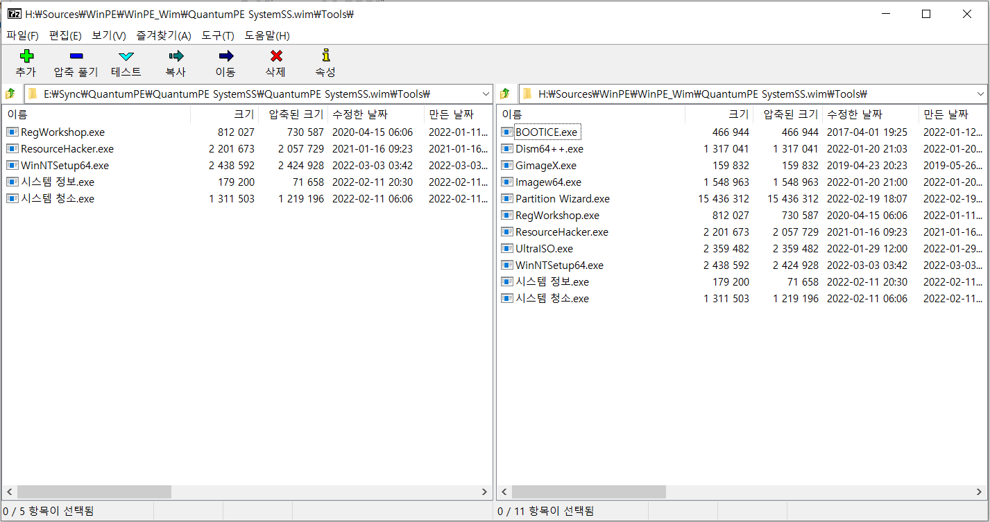Select 시스템 청소.exe icon in right pane
Viewport: 990px width, 522px height.
coord(507,298)
